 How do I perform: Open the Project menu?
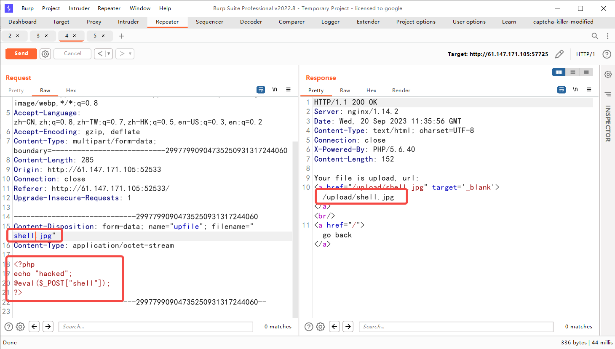point(51,8)
